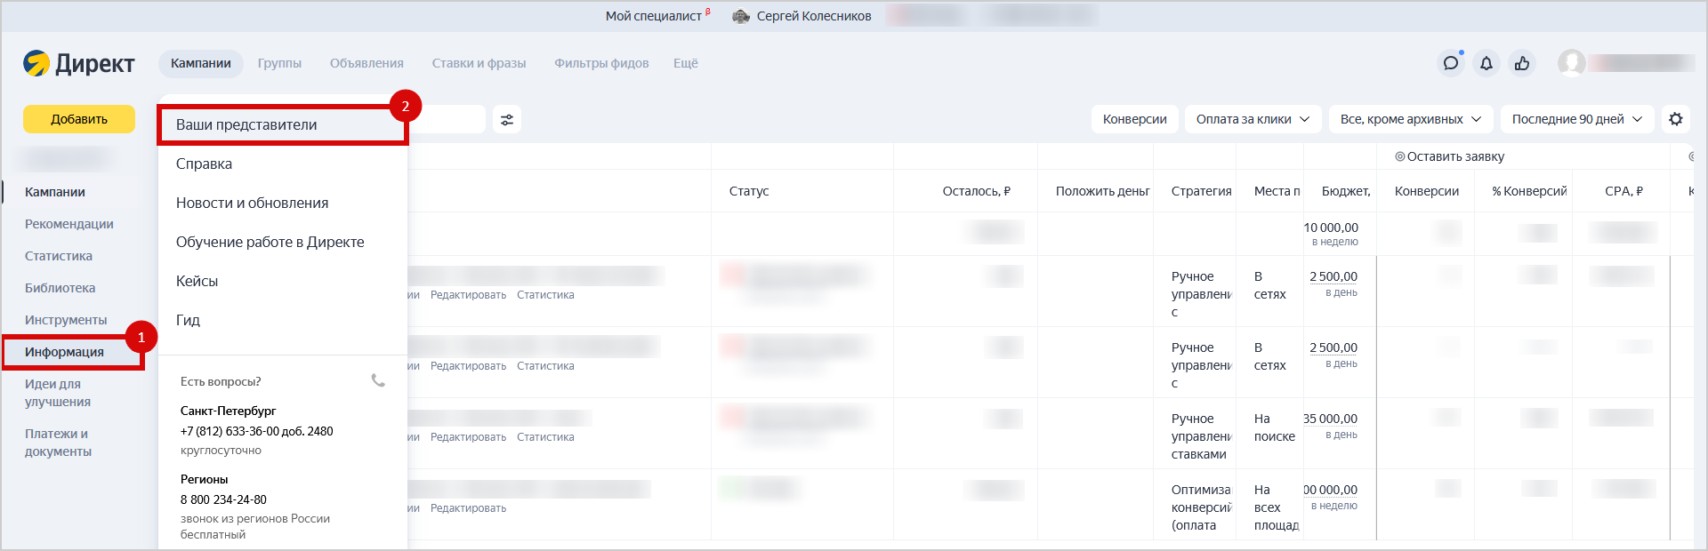Select Справка in the information menu
The width and height of the screenshot is (1708, 551).
pos(283,164)
